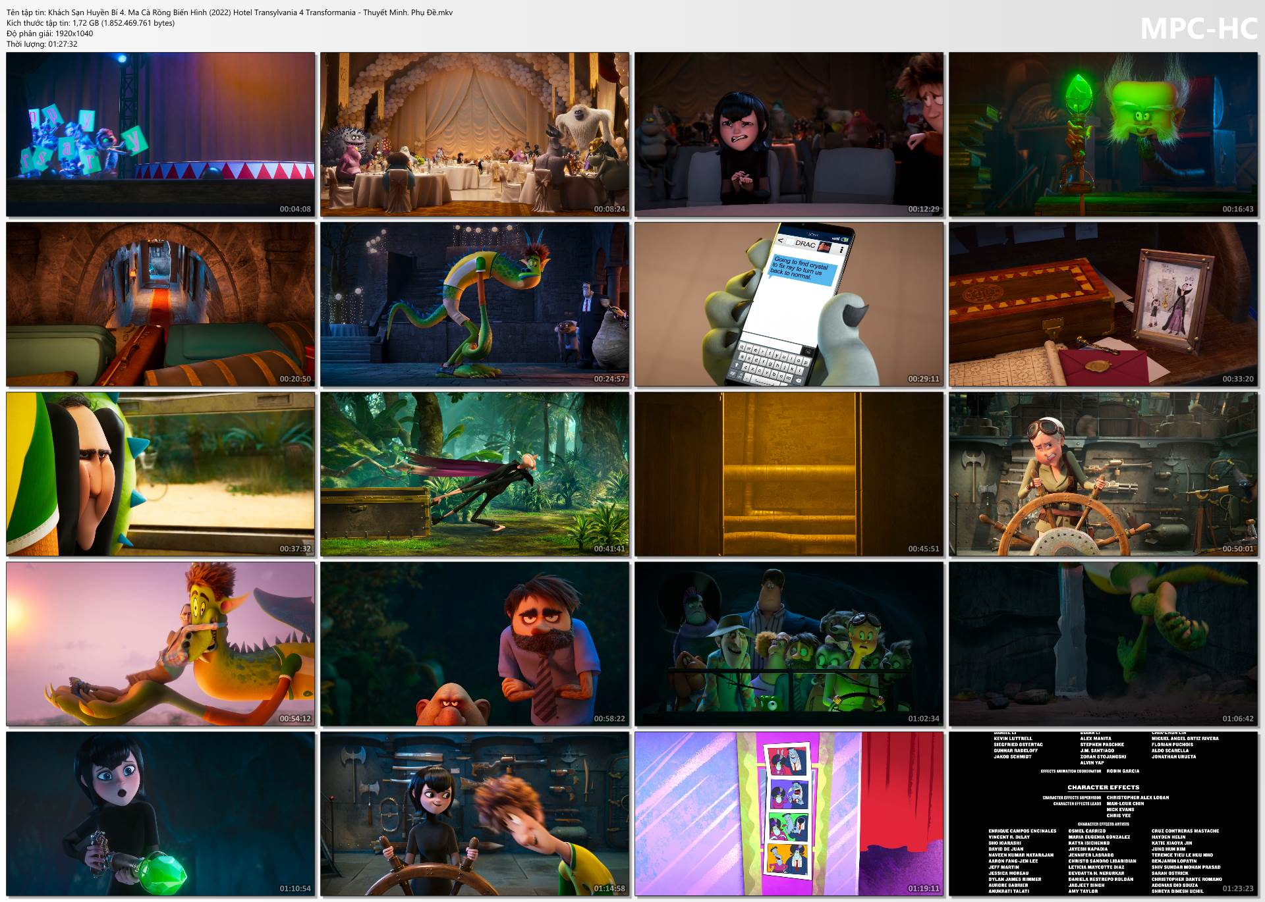
Task: Select the golden thumbnail at 00:45:51
Action: point(789,474)
